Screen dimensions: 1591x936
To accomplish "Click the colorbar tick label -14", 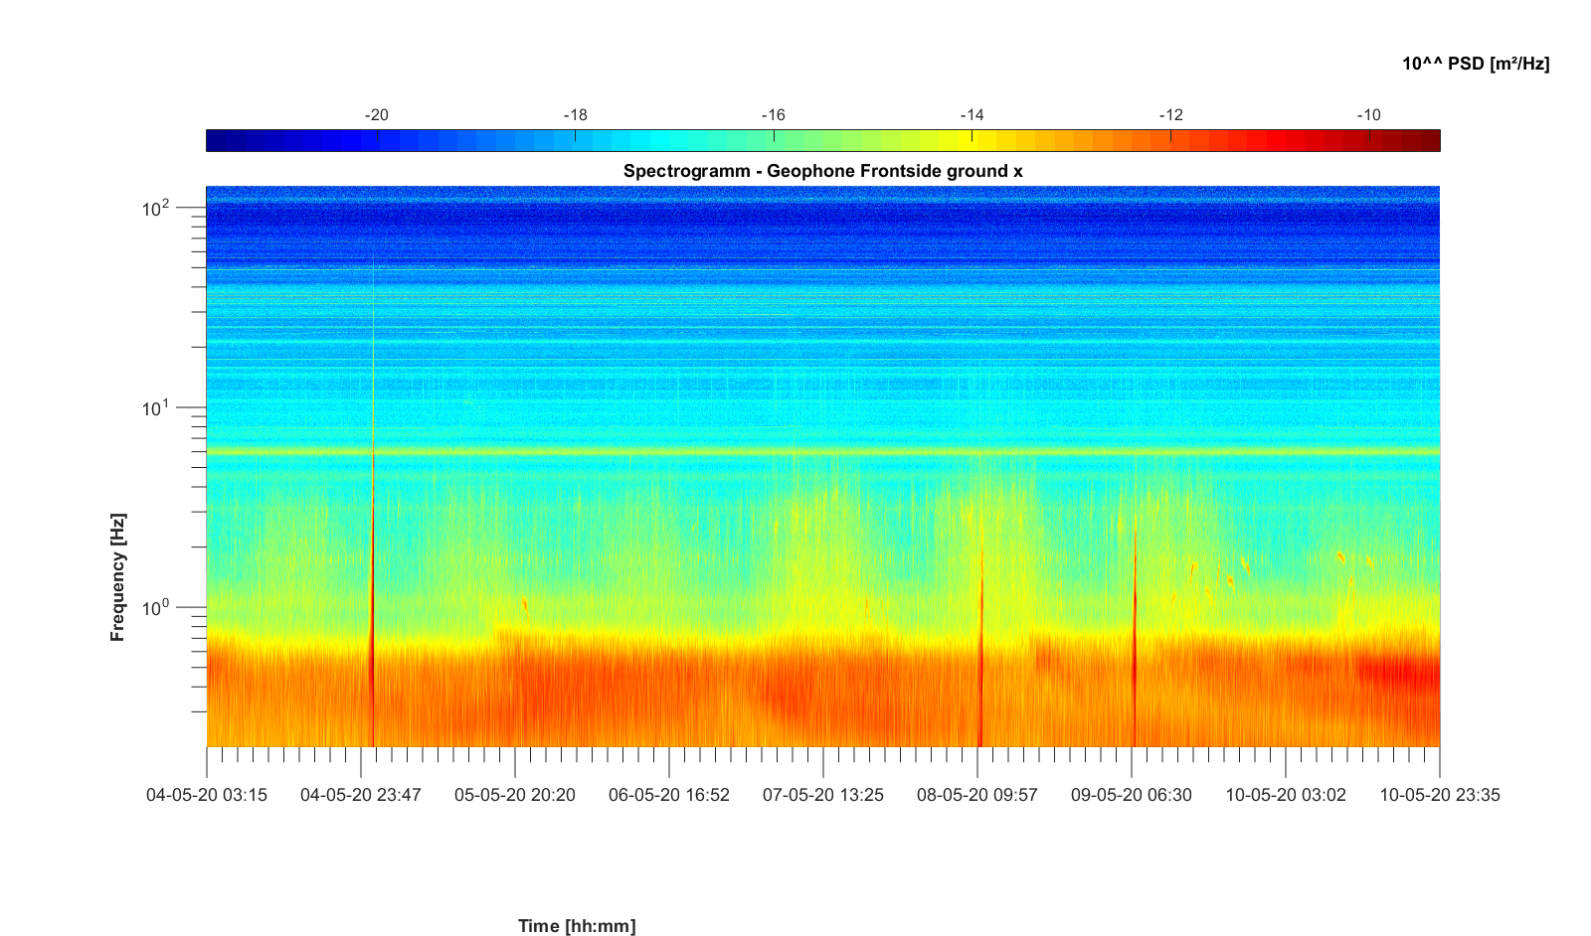I will click(x=972, y=115).
